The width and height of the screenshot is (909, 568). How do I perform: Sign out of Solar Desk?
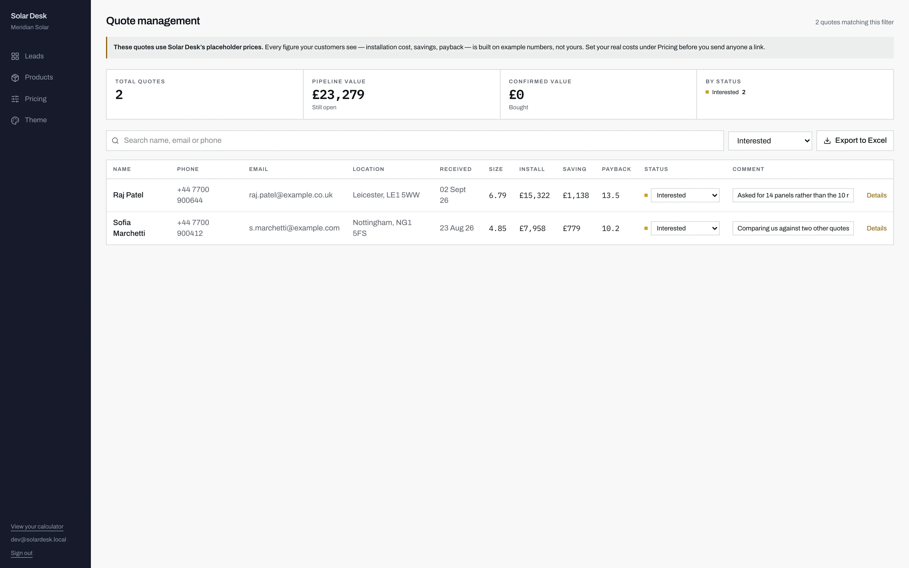(22, 553)
